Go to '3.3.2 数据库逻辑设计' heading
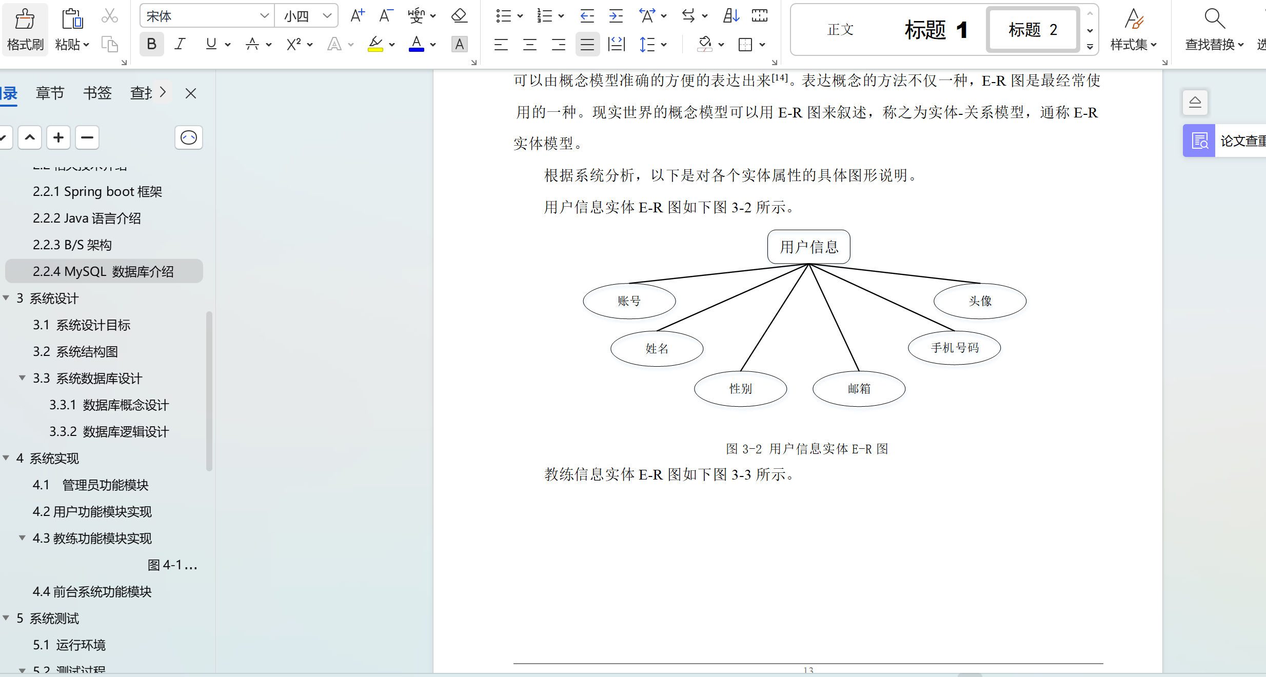1266x677 pixels. (109, 431)
